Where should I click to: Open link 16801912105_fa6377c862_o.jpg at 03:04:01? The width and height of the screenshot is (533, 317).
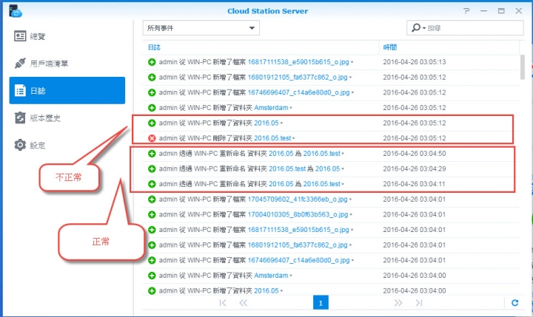(x=298, y=245)
